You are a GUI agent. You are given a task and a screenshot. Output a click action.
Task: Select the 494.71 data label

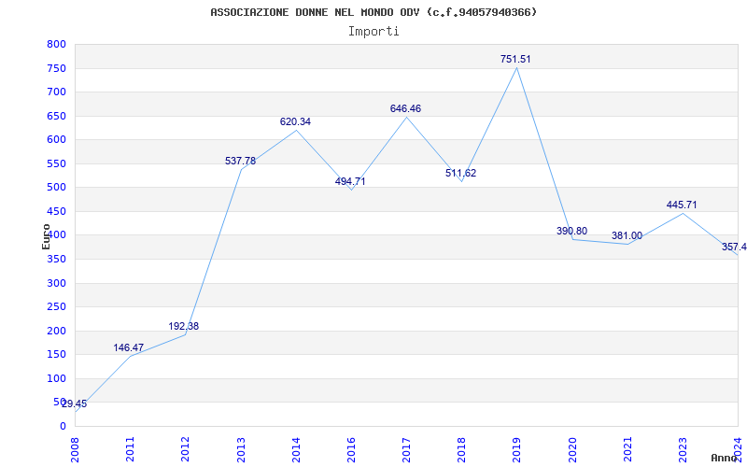(350, 181)
